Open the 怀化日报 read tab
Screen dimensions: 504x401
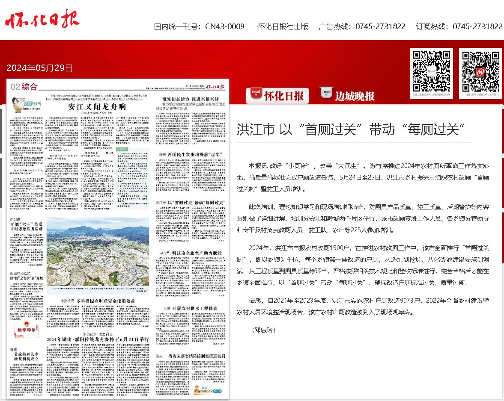(277, 96)
